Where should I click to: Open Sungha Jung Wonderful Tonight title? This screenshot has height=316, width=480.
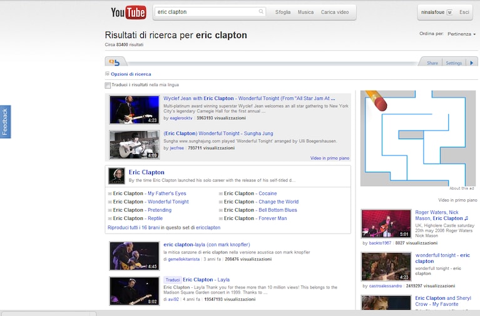[x=218, y=134]
